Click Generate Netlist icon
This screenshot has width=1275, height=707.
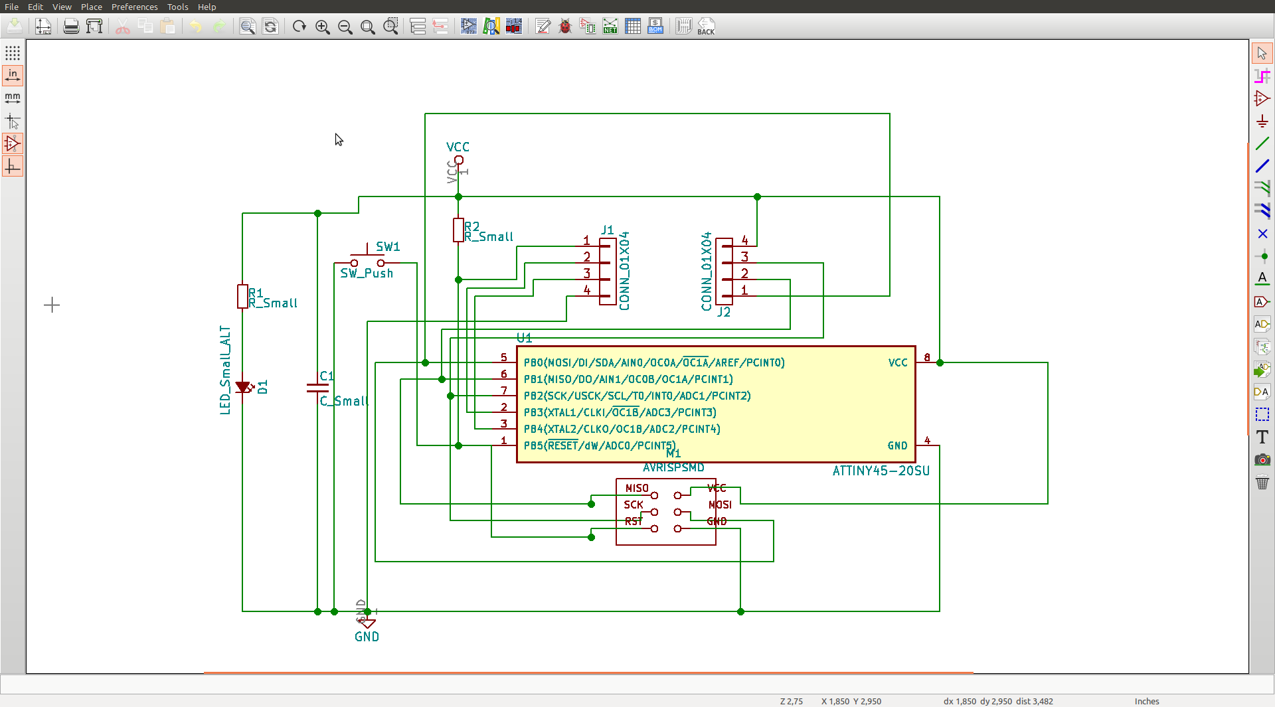610,27
